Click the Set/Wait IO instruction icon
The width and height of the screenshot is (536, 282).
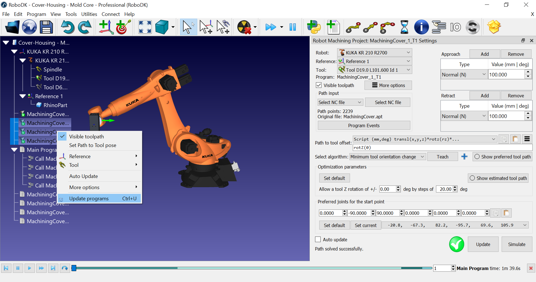point(455,27)
